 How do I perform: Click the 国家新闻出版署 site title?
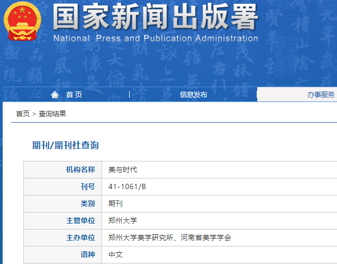155,16
